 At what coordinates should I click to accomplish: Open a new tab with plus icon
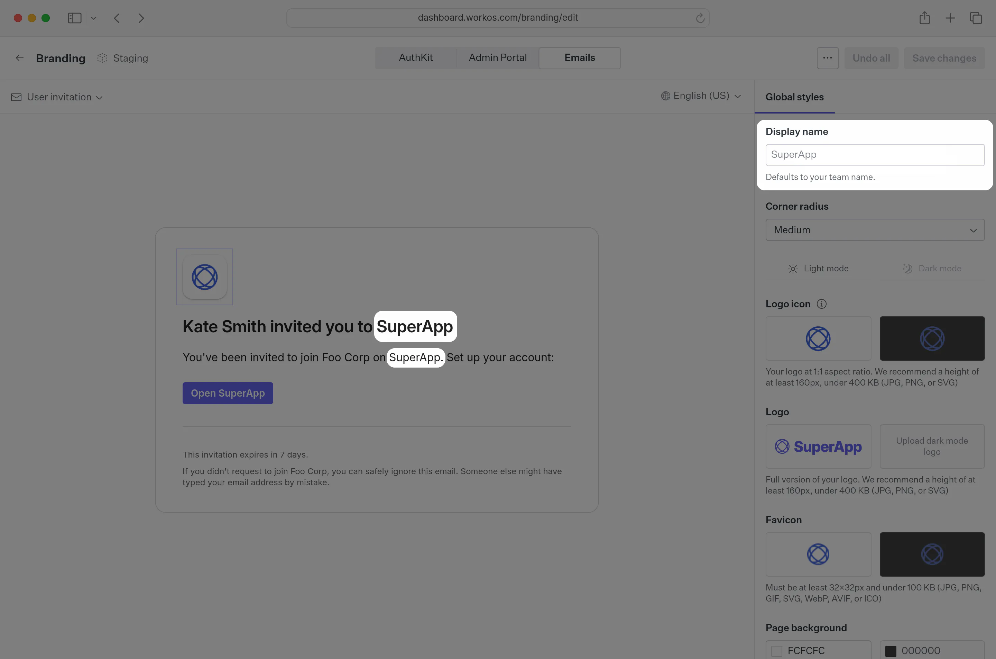(950, 18)
